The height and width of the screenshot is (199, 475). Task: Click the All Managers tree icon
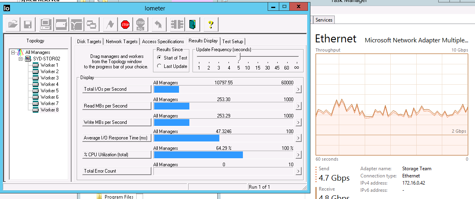(x=20, y=52)
